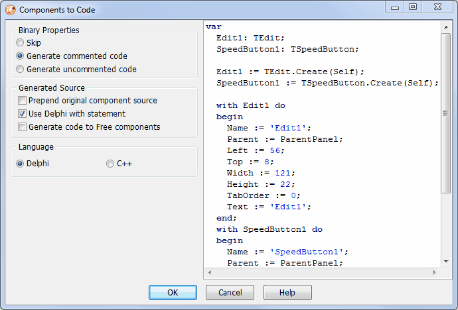458x310 pixels.
Task: Select Delphi as the language
Action: click(20, 164)
